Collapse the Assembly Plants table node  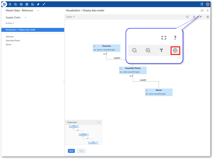121,68
